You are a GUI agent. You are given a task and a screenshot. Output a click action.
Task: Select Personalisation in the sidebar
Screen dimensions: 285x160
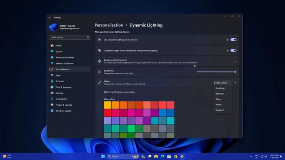pos(70,69)
